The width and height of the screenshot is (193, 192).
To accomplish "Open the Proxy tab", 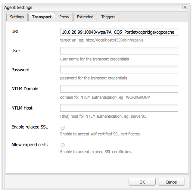I will [64, 17].
